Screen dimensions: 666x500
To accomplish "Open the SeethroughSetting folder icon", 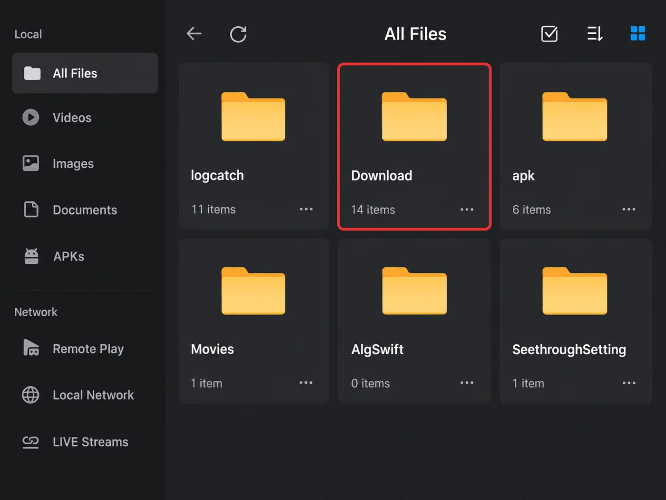I will [575, 291].
